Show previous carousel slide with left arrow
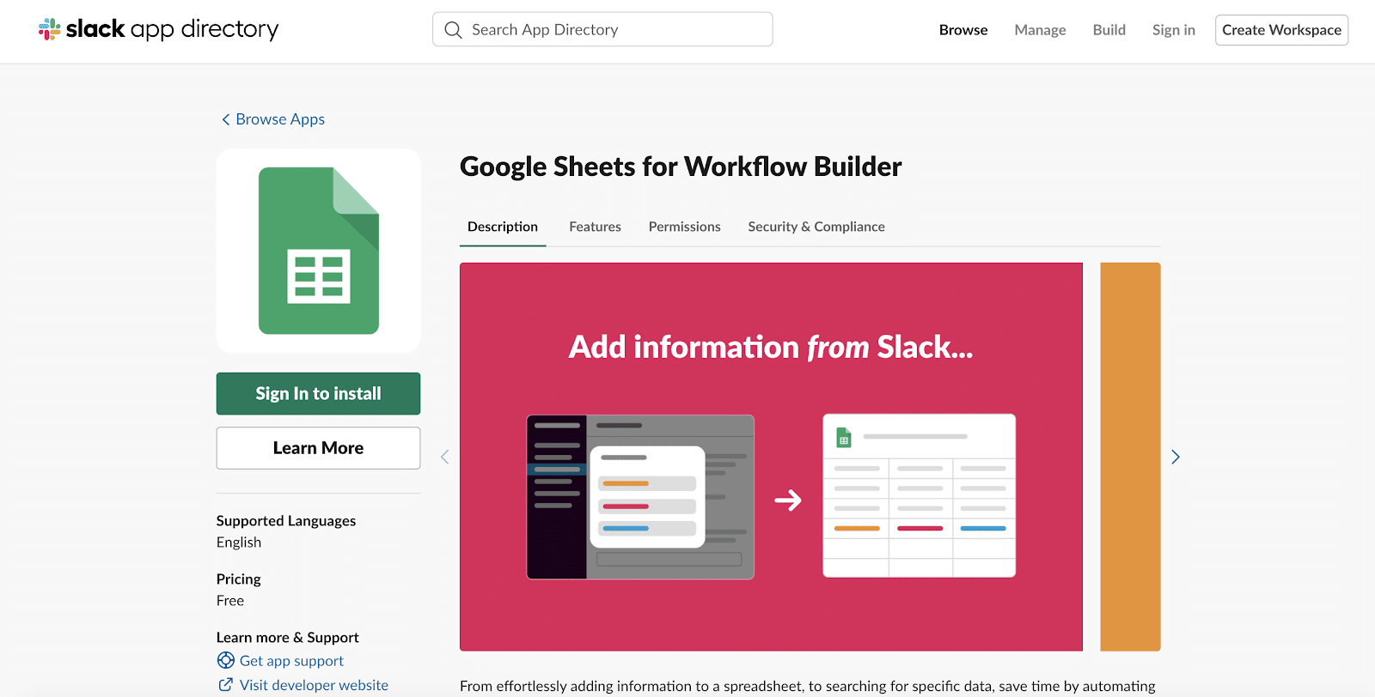Viewport: 1375px width, 697px height. pyautogui.click(x=445, y=457)
